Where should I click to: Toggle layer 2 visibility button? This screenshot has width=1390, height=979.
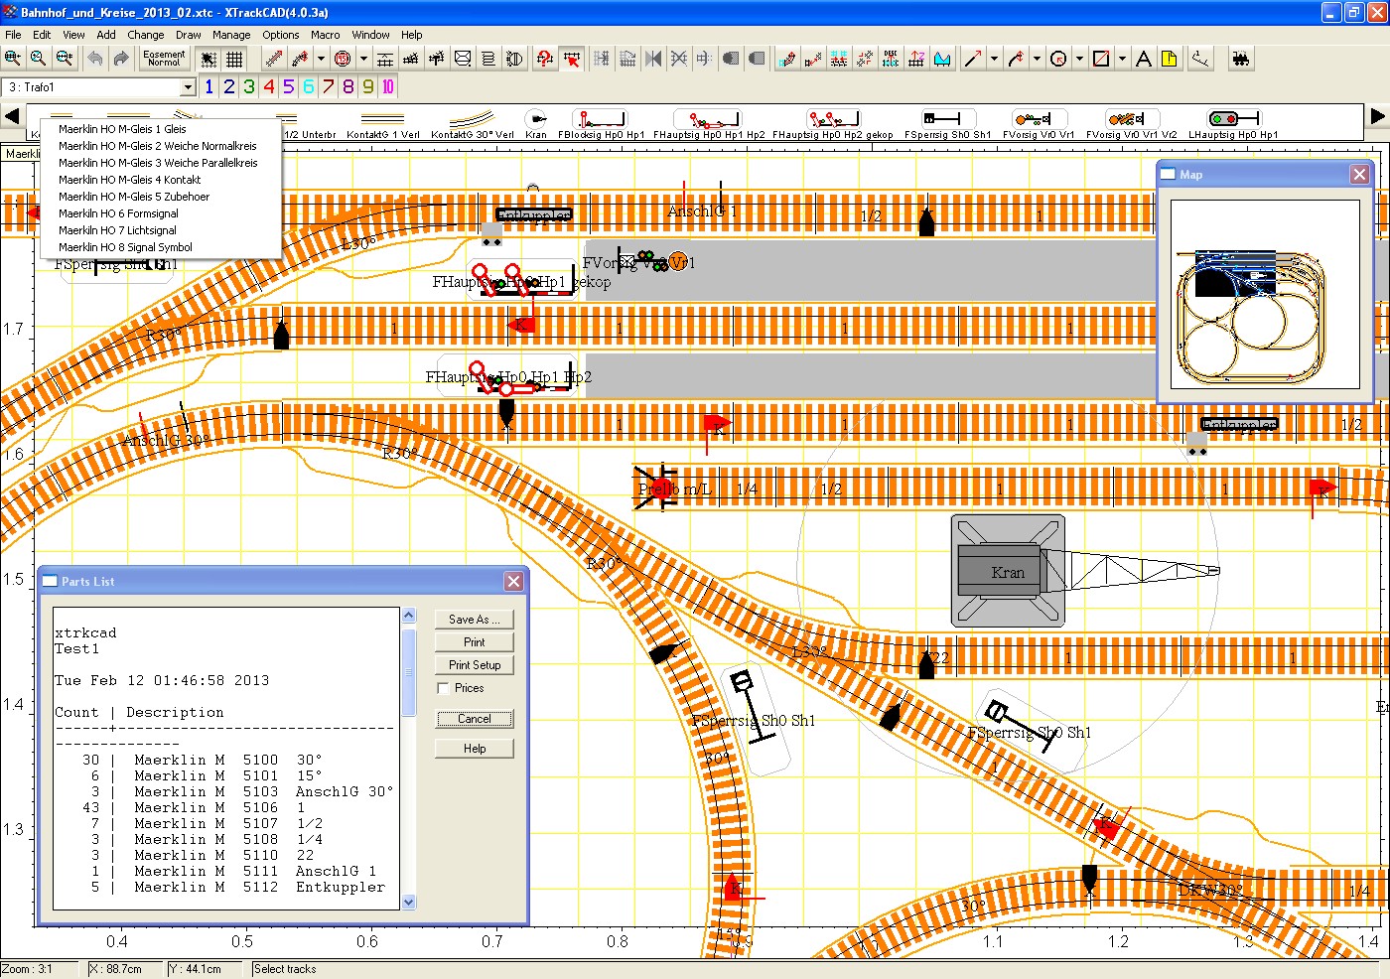(229, 86)
